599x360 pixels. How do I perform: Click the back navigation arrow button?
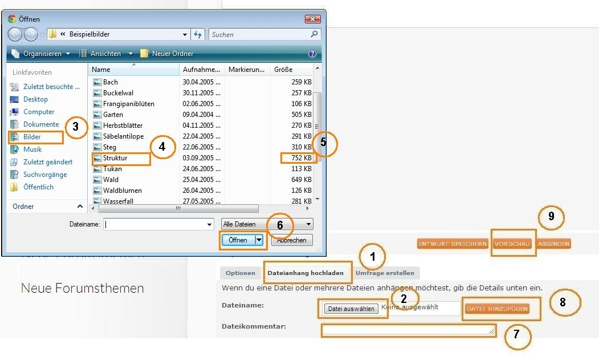pos(15,34)
